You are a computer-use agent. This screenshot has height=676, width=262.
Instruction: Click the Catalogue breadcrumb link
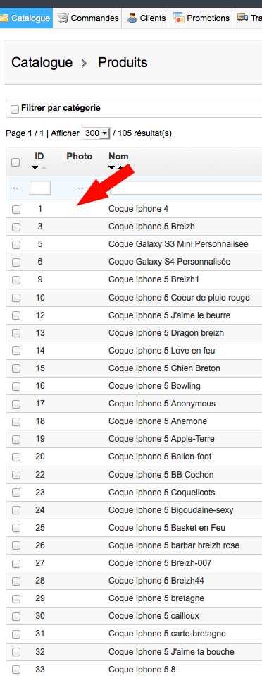42,63
